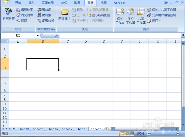Jump to first sheet tab arrow
Viewport: 185px width, 137px height.
3,129
